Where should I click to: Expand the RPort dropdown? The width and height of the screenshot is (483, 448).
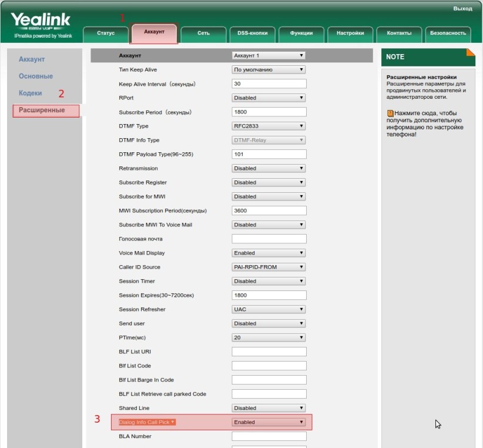[269, 98]
